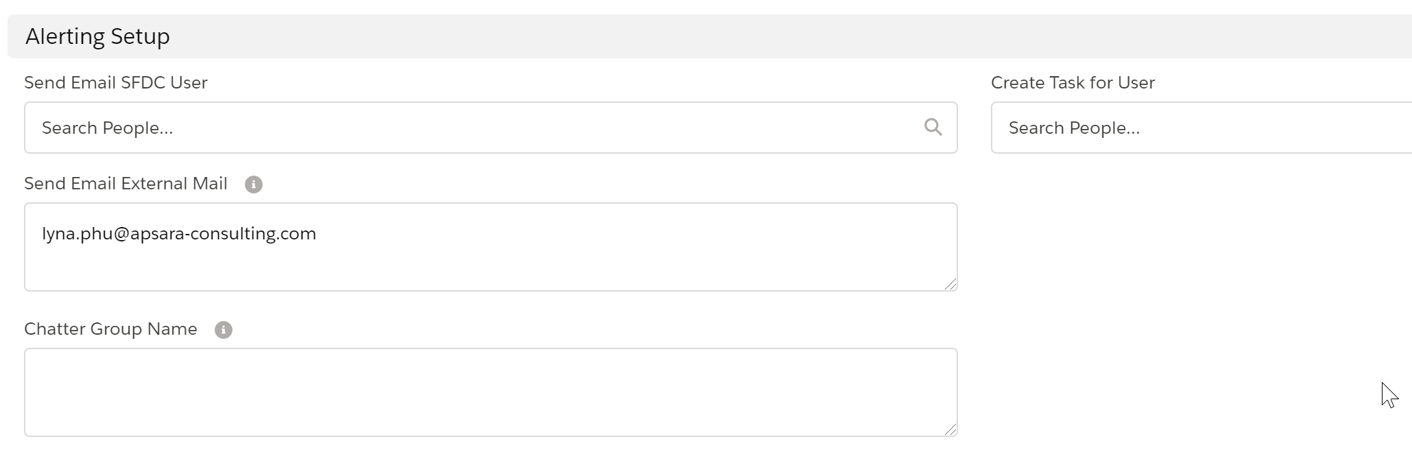This screenshot has height=450, width=1412.
Task: Click the info icon beside Chatter Group Name
Action: tap(224, 330)
